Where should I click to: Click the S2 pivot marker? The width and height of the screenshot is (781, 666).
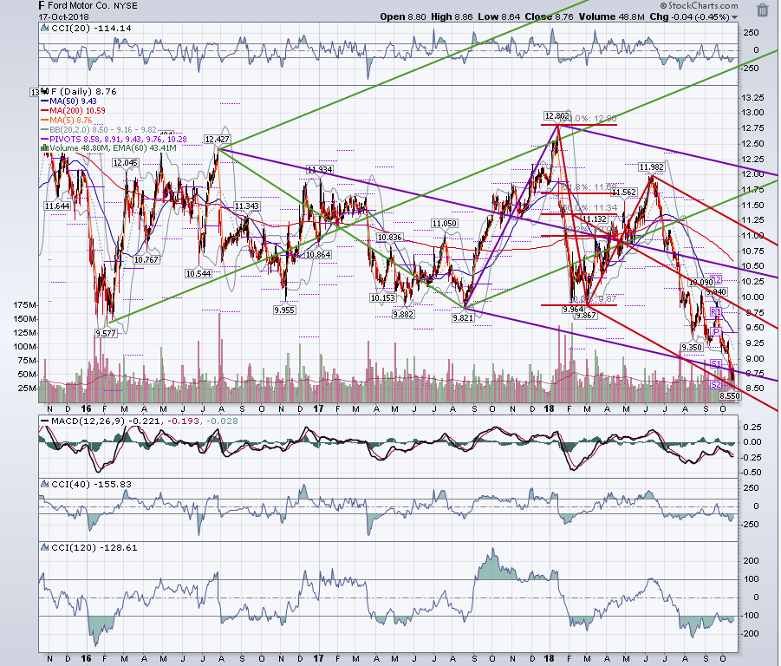(x=716, y=384)
